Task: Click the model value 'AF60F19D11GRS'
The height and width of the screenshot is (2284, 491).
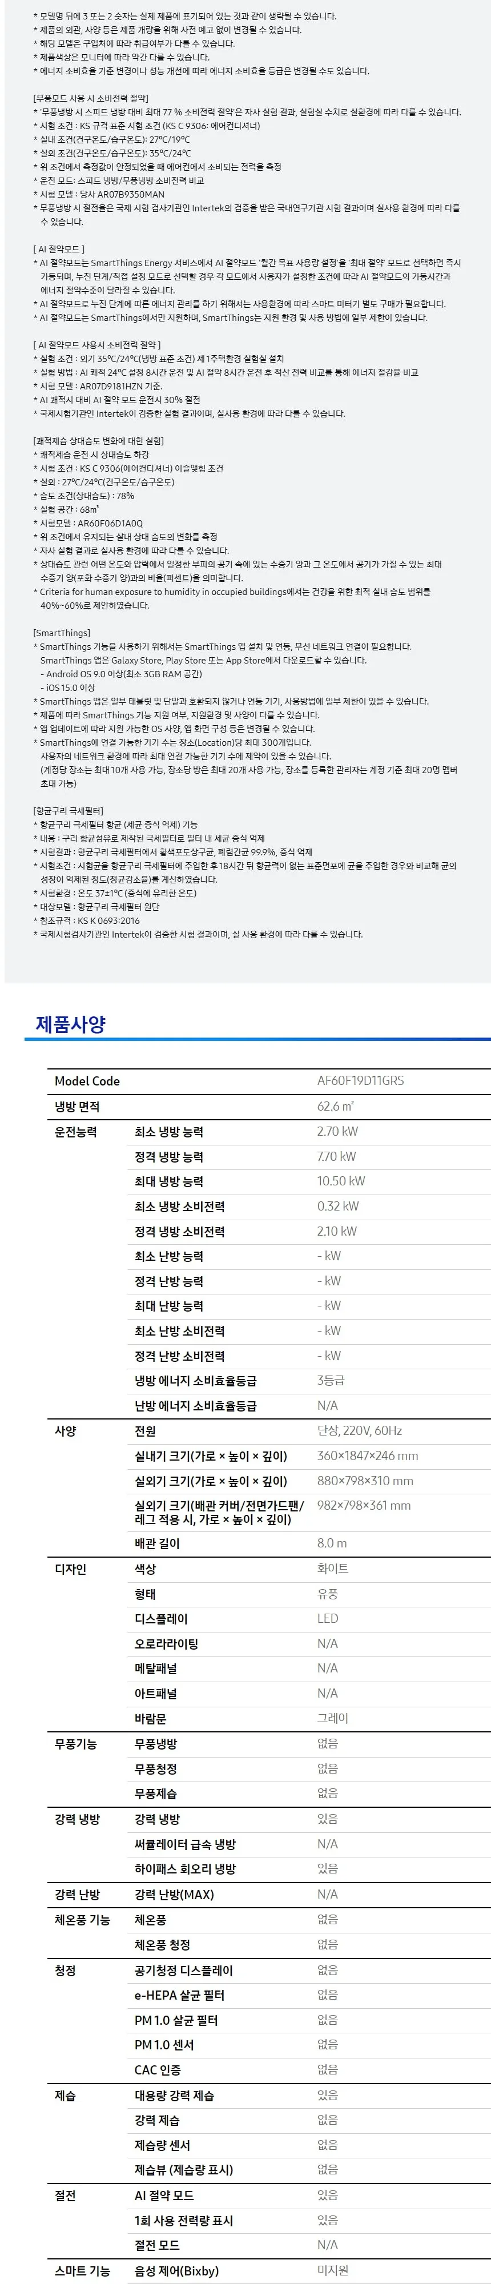Action: tap(360, 1081)
